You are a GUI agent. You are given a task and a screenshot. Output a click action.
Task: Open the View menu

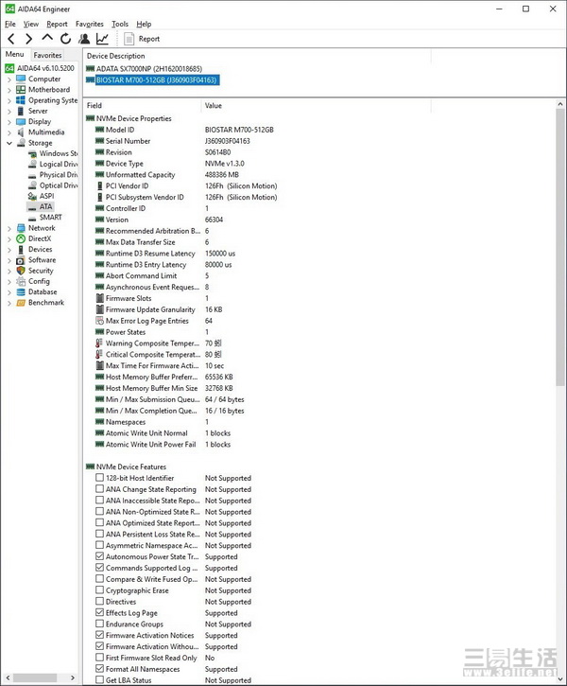31,24
